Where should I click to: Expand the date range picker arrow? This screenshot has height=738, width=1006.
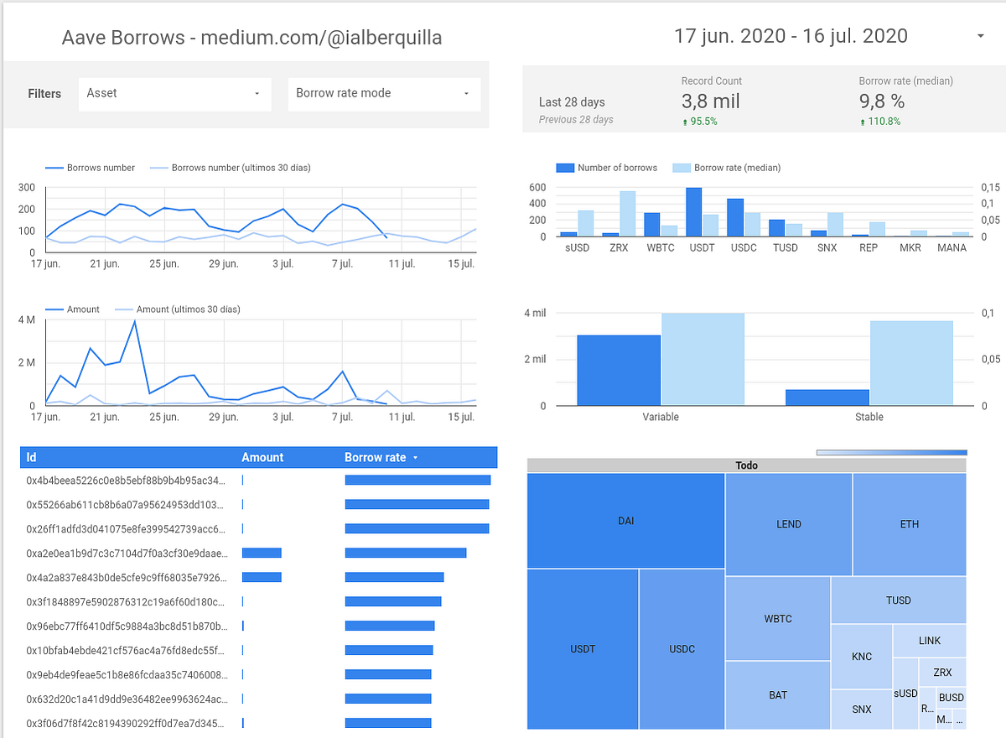[979, 37]
